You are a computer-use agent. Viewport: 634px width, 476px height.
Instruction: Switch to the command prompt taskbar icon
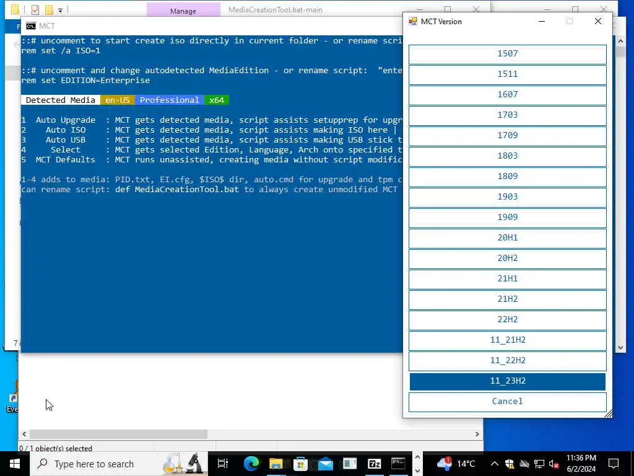coord(398,464)
